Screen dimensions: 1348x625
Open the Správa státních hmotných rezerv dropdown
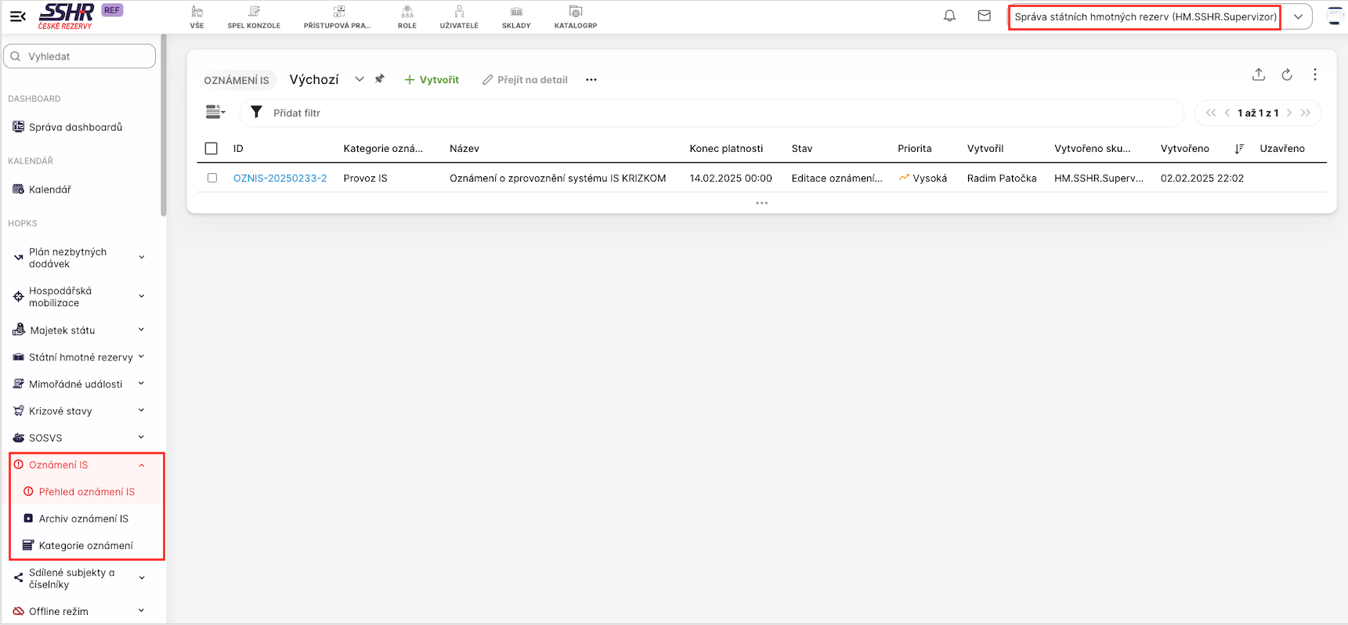click(x=1298, y=16)
